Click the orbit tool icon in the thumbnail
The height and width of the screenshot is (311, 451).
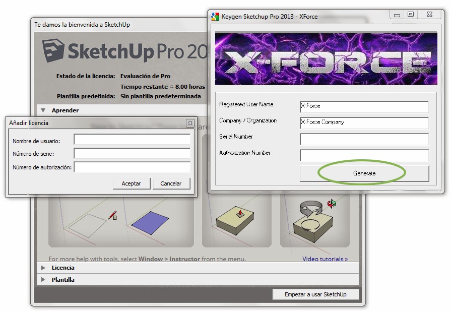[332, 204]
